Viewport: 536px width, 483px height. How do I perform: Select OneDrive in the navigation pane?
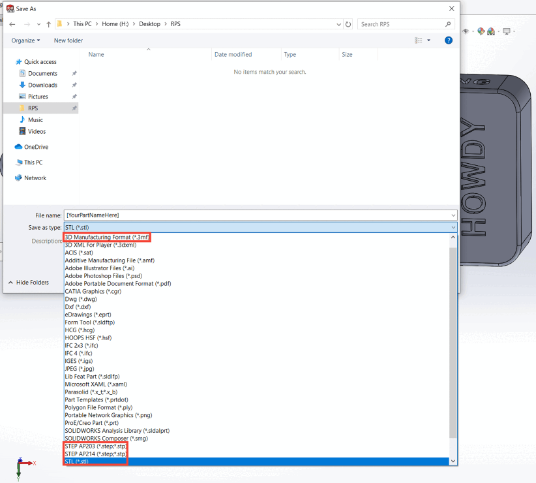point(36,147)
